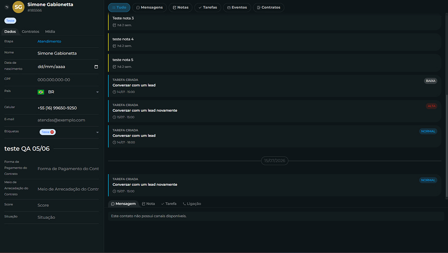Click the date of birth input field
448x253 pixels.
click(x=68, y=67)
